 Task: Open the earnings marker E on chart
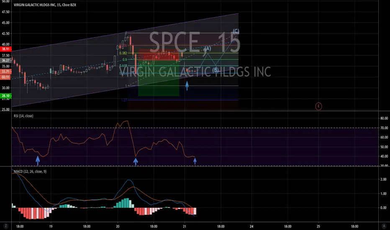[318, 106]
